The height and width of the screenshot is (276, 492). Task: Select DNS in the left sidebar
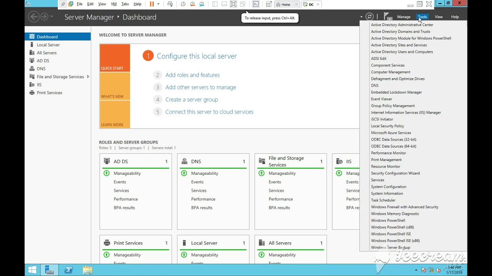[58, 69]
